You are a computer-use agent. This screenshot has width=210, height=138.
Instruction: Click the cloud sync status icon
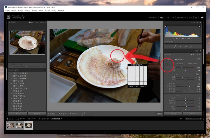click(202, 18)
